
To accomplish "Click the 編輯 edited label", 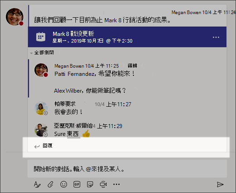I will tap(133, 66).
